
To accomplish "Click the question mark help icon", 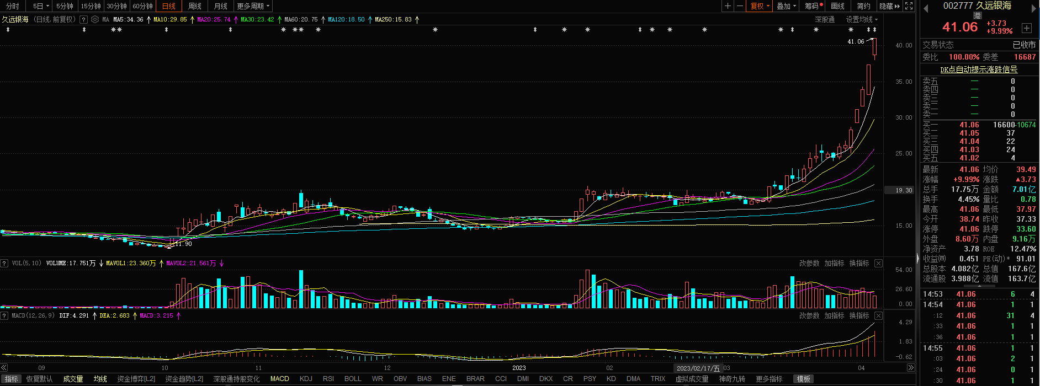I will pos(83,19).
